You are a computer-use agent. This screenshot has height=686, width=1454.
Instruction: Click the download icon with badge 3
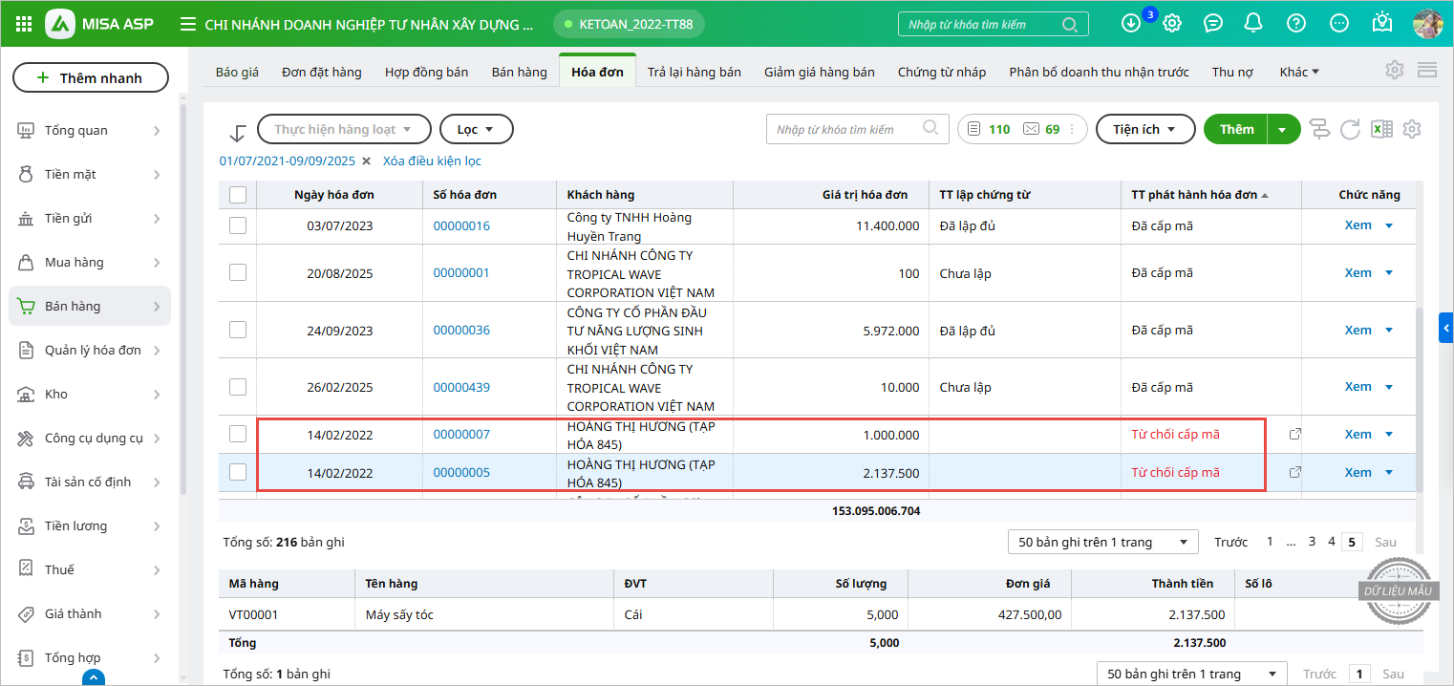pyautogui.click(x=1131, y=24)
